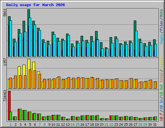Screen dimensions: 165x128
Task: Click the 'Sites' legend label
Action: click(161, 77)
